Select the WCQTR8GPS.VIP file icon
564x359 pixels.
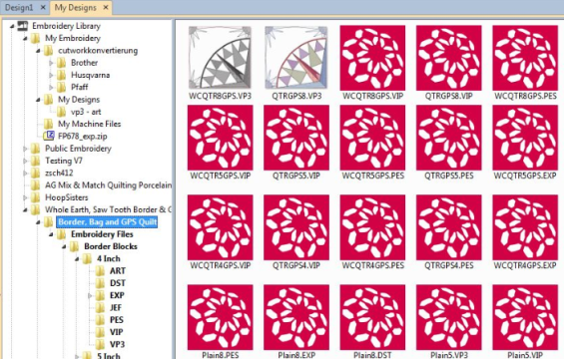pos(372,58)
